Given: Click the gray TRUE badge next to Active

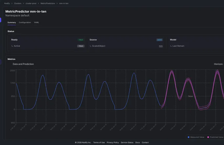Looking at the screenshot, I should pyautogui.click(x=81, y=46).
